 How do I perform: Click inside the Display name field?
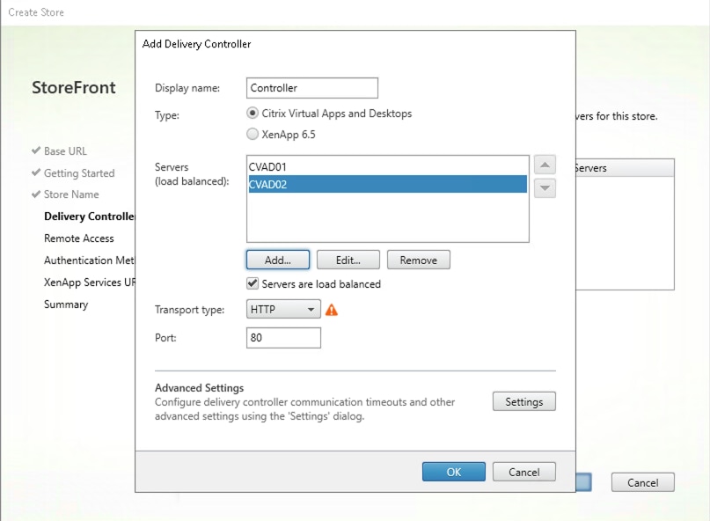tap(311, 87)
